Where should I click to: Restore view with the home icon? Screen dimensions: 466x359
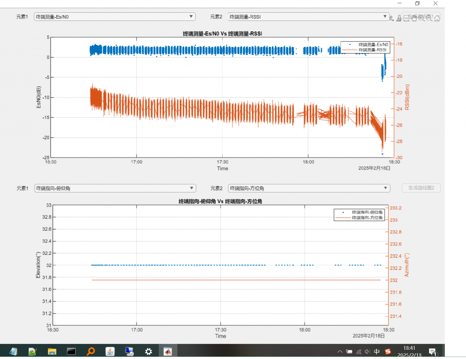tap(437, 18)
